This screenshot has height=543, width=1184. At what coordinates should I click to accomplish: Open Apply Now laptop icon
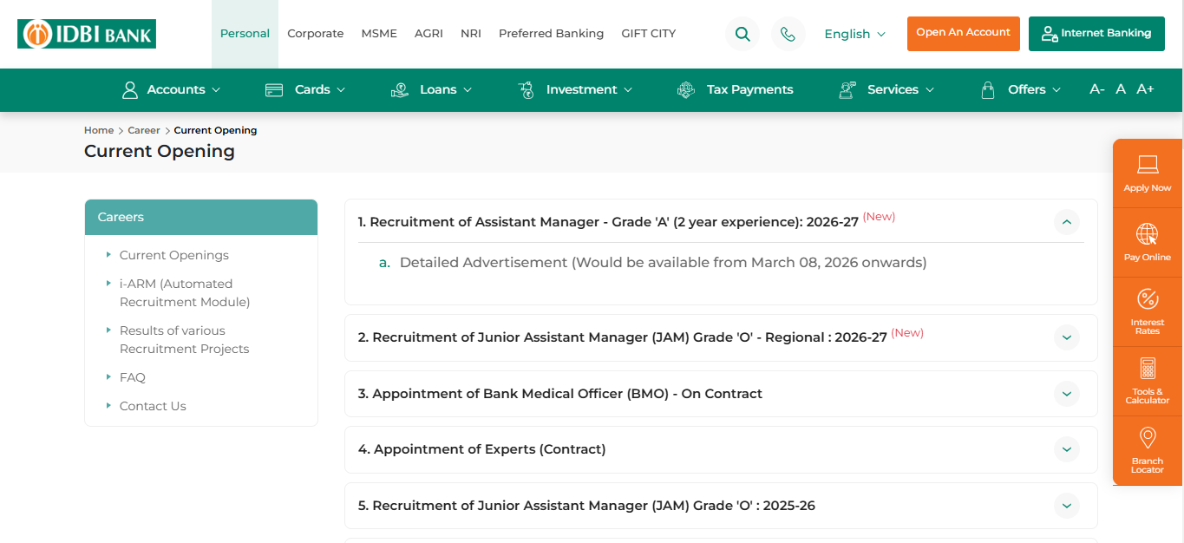[1147, 165]
